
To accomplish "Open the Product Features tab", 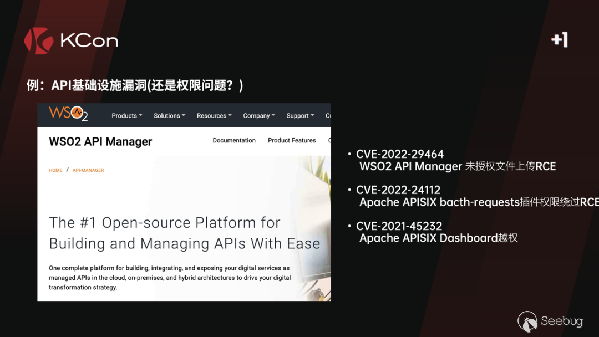I will pos(292,140).
